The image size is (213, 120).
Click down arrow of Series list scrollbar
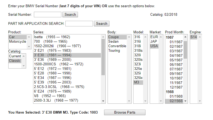104,101
